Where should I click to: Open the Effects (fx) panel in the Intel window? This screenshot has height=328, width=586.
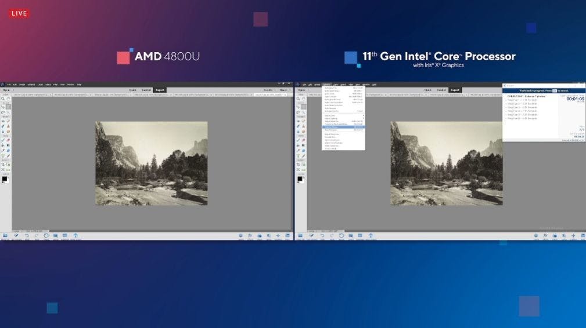click(x=545, y=235)
